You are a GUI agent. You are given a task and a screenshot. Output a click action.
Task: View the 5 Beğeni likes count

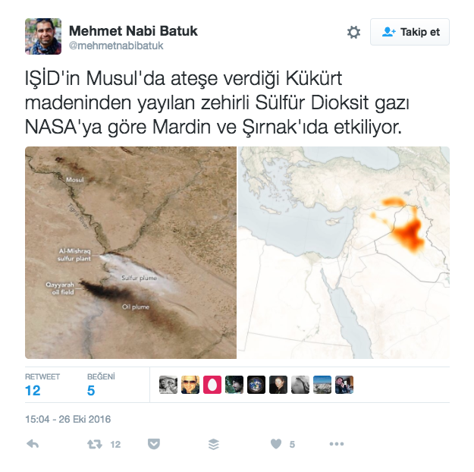(91, 390)
